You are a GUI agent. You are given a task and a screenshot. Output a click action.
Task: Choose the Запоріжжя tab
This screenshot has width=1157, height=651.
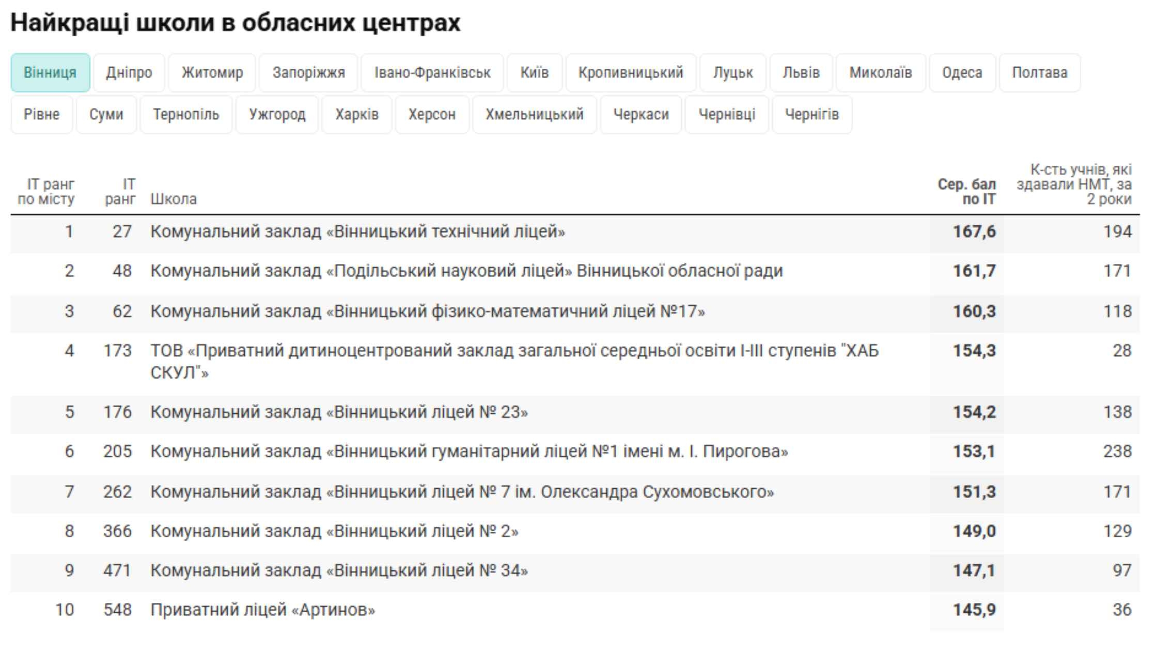pyautogui.click(x=308, y=73)
